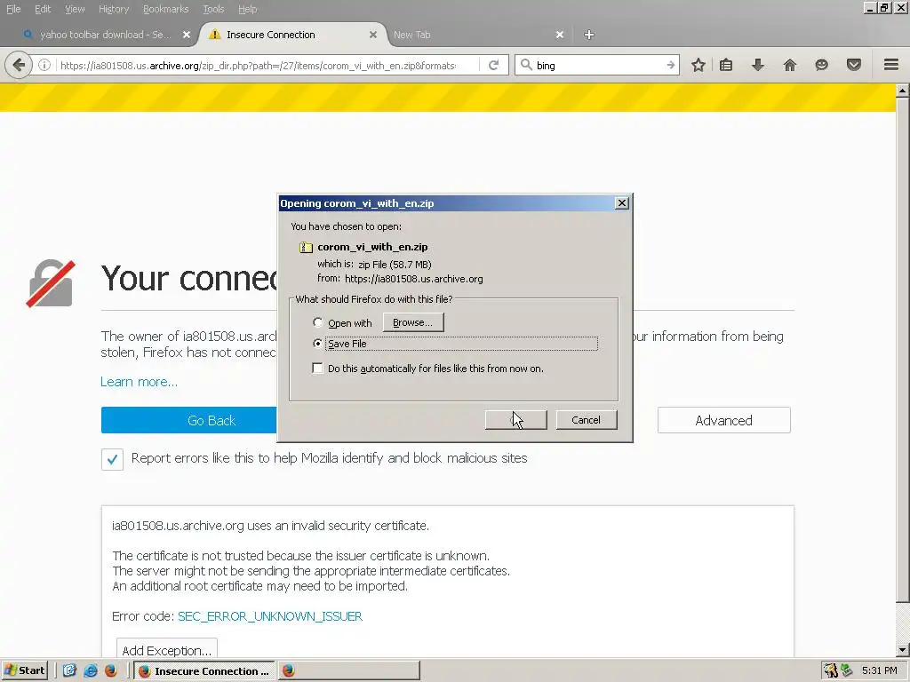
Task: Launch Show Desktop quick launch icon
Action: (69, 671)
